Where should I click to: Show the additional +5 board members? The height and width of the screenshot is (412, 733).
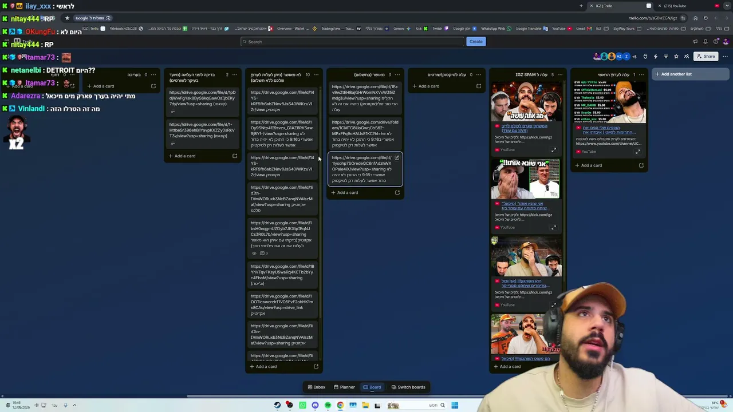point(634,57)
